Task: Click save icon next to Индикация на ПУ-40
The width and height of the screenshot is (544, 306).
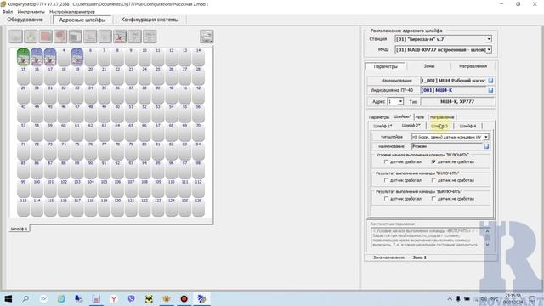Action: click(x=490, y=90)
